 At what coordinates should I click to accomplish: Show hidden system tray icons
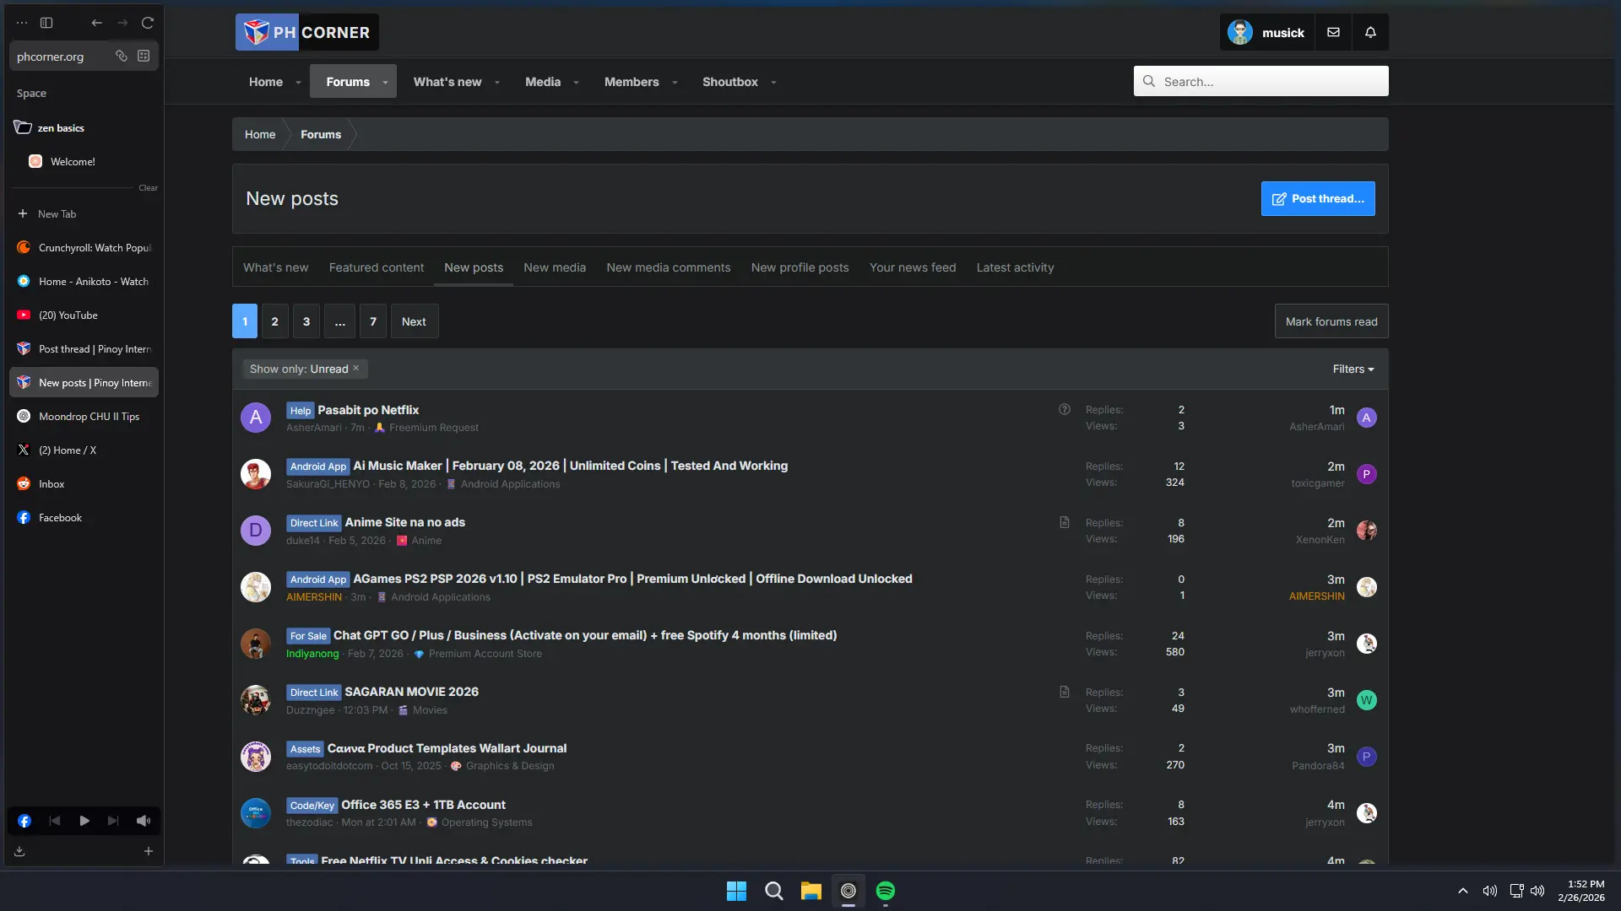point(1463,891)
